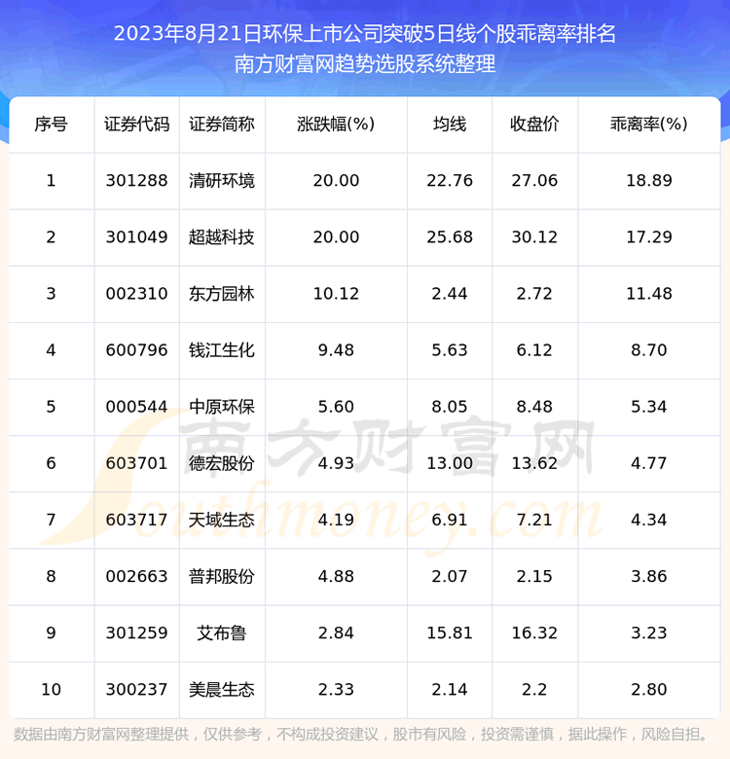Image resolution: width=730 pixels, height=759 pixels.
Task: Select stock code 301288
Action: pos(136,181)
